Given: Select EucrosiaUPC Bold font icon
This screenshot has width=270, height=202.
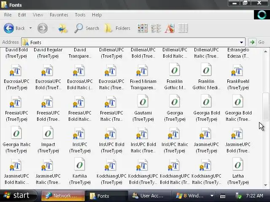Looking at the screenshot, I should [47, 70].
